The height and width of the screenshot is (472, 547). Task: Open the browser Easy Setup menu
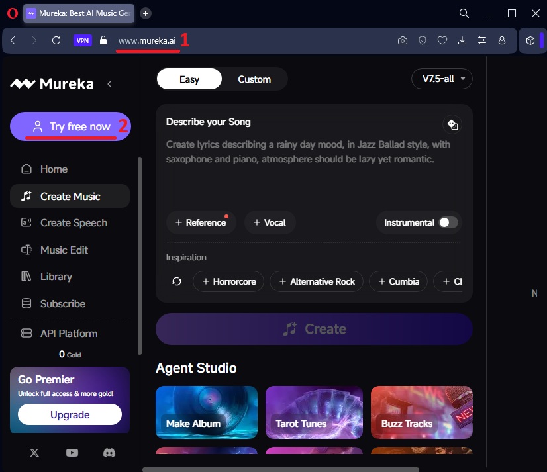482,40
